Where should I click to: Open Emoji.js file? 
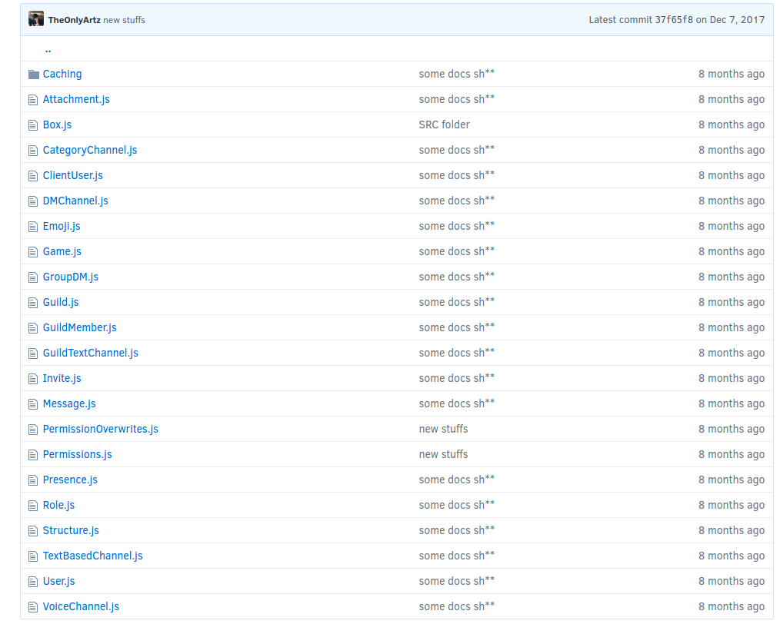62,226
